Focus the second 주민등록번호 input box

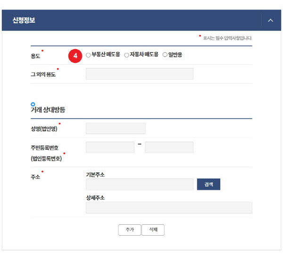[169, 147]
